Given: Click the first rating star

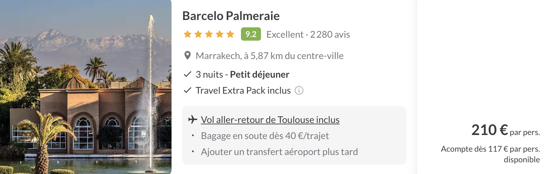Looking at the screenshot, I should [188, 34].
